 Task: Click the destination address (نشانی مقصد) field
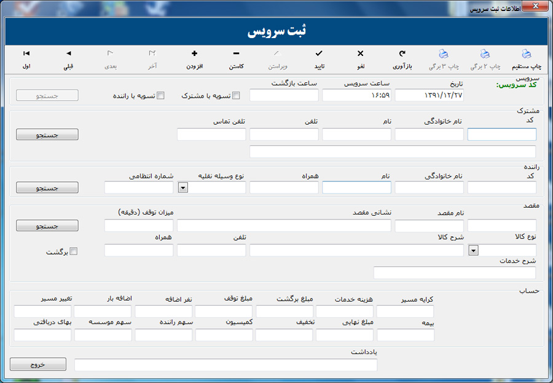tap(284, 226)
